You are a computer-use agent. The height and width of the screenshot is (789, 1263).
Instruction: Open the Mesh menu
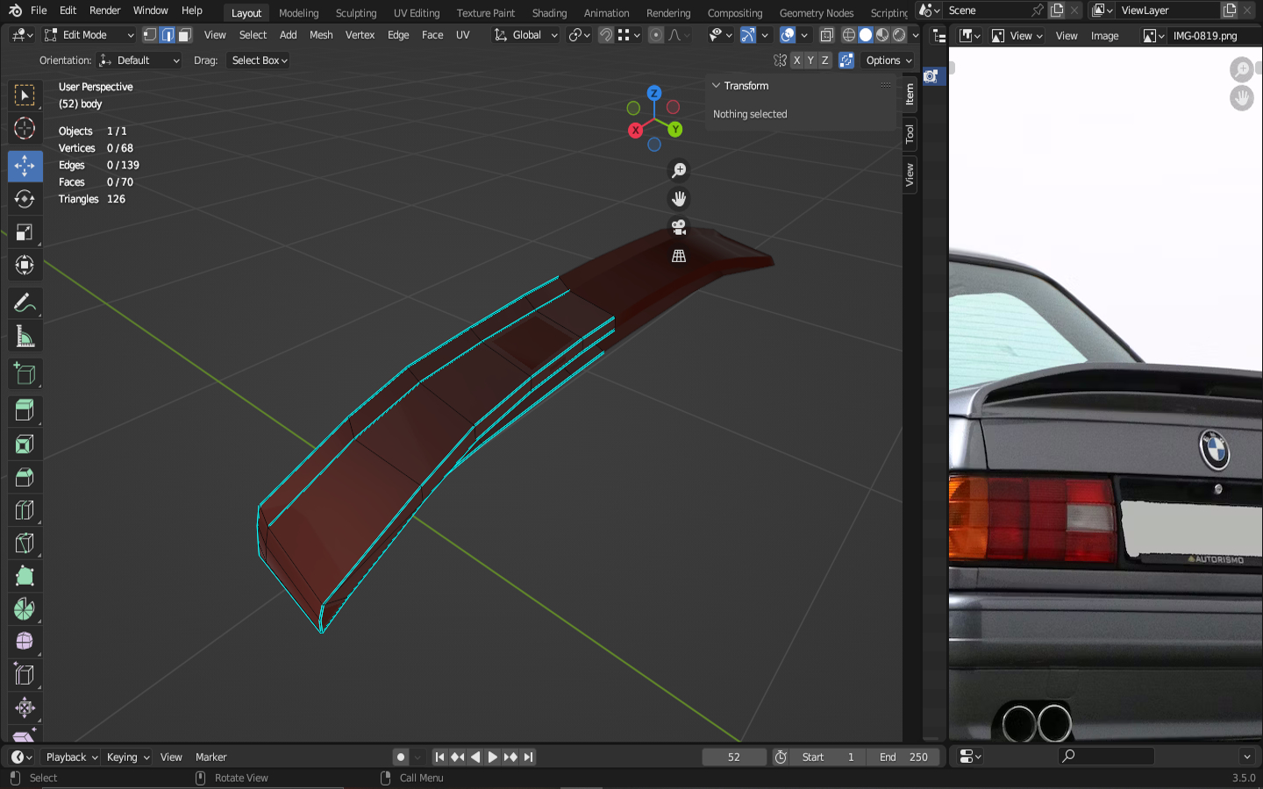(321, 35)
